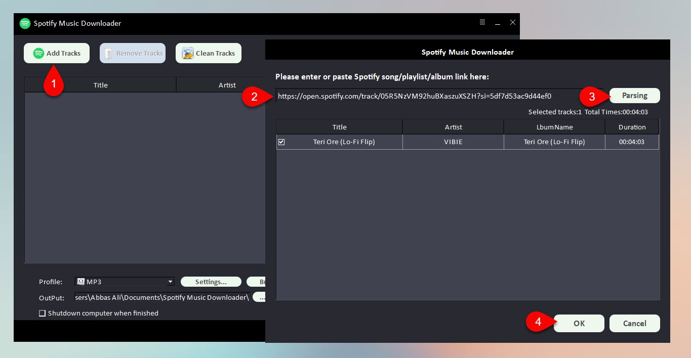Minimize the Spotify Music Downloader main window

(x=498, y=23)
